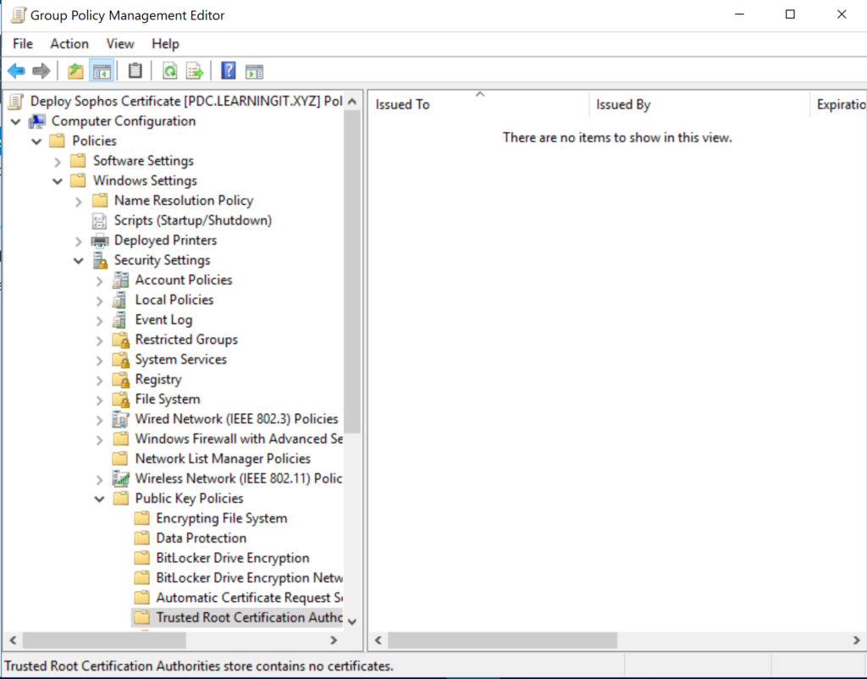This screenshot has width=867, height=679.
Task: Click the Name Resolution Policy folder icon
Action: [x=100, y=200]
